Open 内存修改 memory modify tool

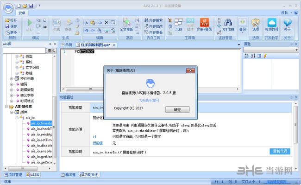(153, 26)
